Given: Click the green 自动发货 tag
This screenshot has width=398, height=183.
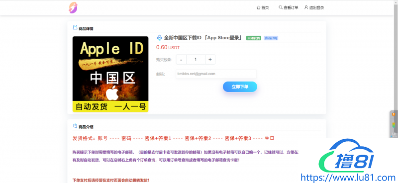Looking at the screenshot, I should pos(254,38).
